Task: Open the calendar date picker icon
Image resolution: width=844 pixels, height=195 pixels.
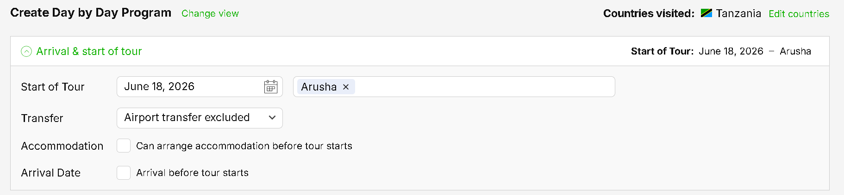Action: click(271, 87)
